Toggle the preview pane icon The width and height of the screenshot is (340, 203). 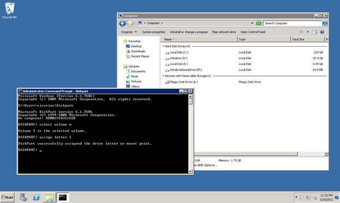pyautogui.click(x=314, y=32)
